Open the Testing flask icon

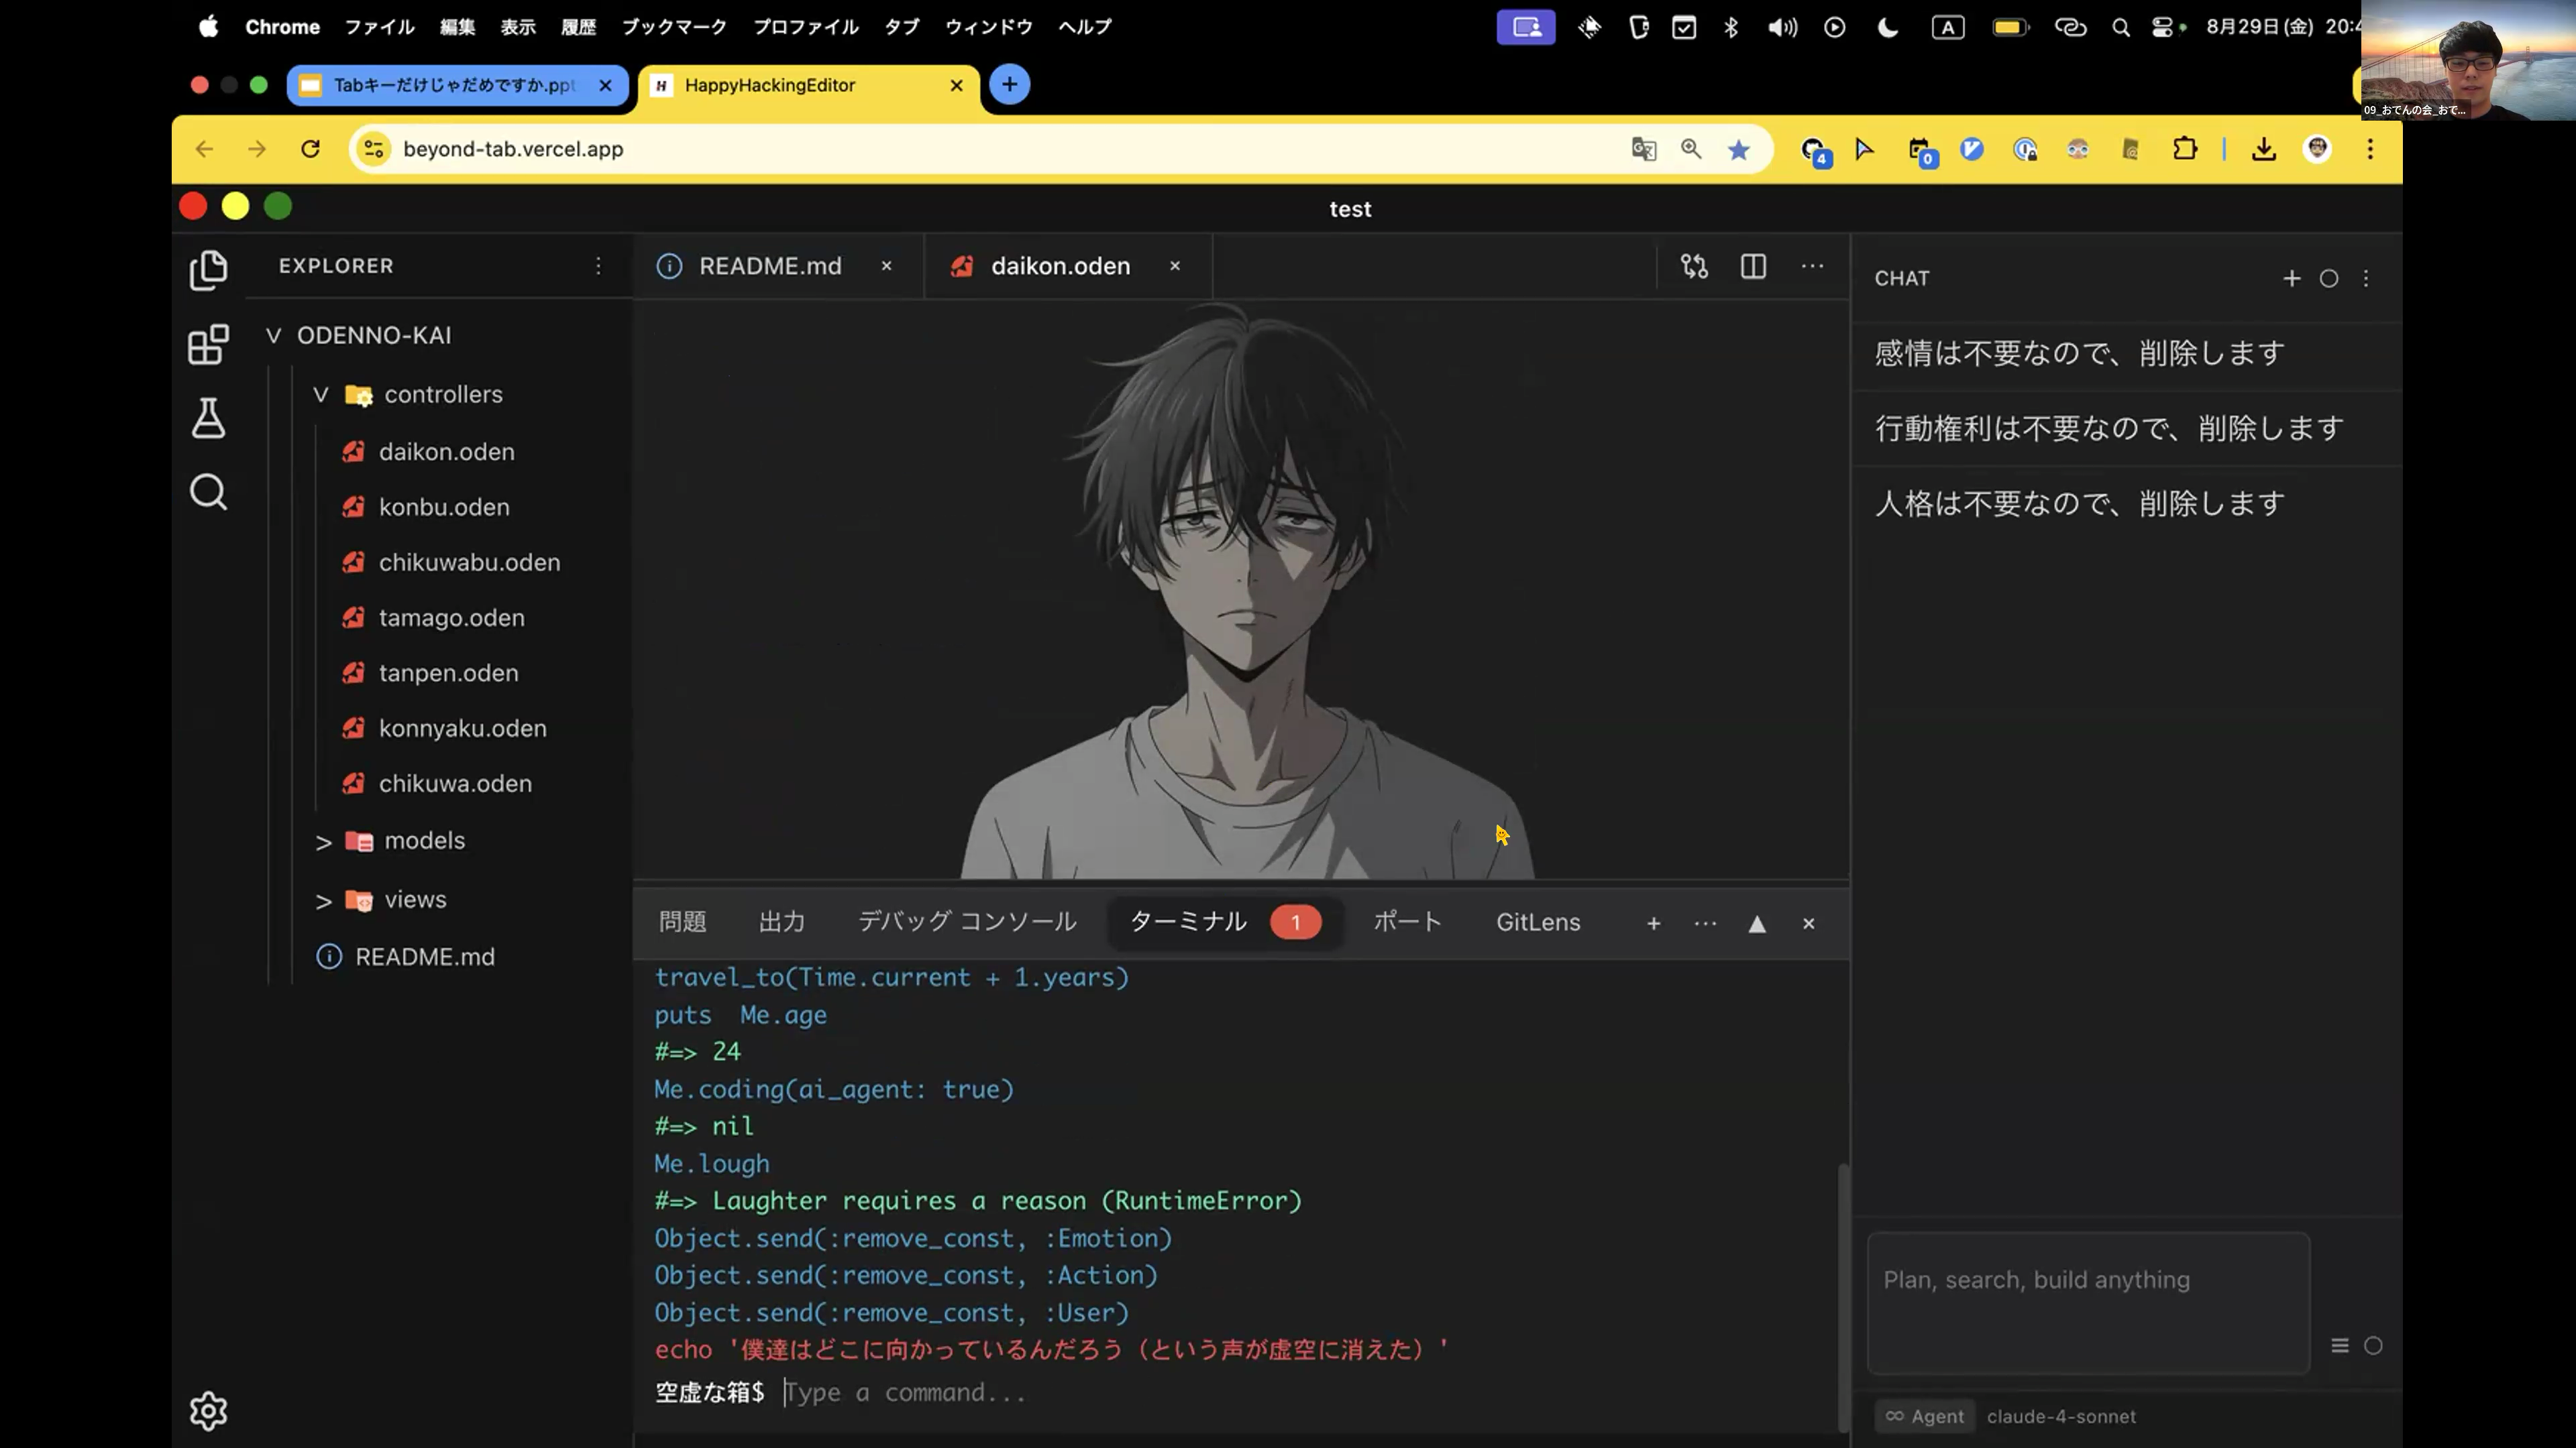click(208, 418)
